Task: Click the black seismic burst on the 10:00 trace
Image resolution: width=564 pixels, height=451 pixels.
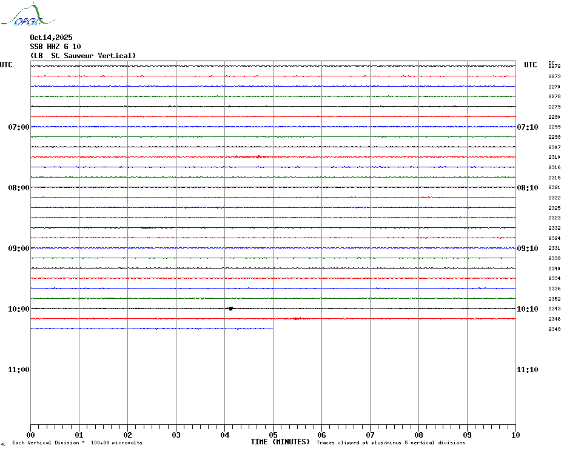Action: [x=231, y=309]
